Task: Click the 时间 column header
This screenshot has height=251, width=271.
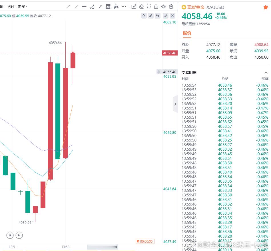Action: tap(185, 79)
